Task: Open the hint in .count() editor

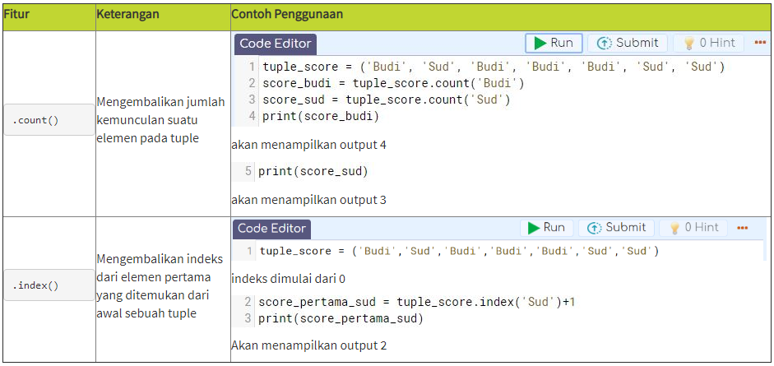Action: [x=708, y=43]
